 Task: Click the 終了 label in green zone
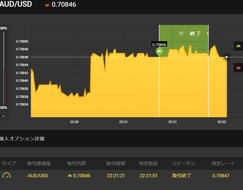pos(195,33)
